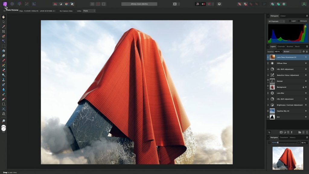Select the Pen tool
Image resolution: width=309 pixels, height=174 pixels.
point(4,99)
